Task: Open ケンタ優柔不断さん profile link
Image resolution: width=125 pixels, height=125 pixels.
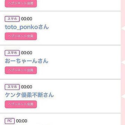Action: point(29,95)
